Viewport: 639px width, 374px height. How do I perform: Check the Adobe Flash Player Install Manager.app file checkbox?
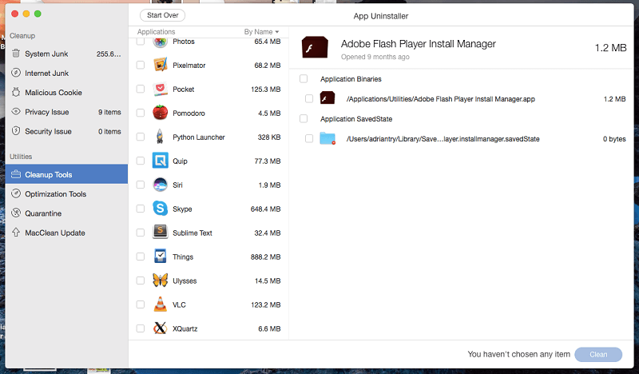309,99
